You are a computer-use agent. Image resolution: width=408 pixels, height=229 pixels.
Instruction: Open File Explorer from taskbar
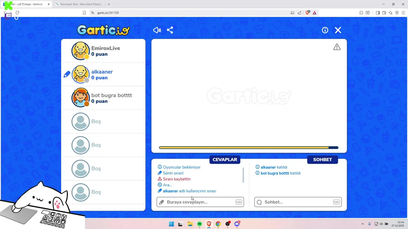[x=190, y=224]
